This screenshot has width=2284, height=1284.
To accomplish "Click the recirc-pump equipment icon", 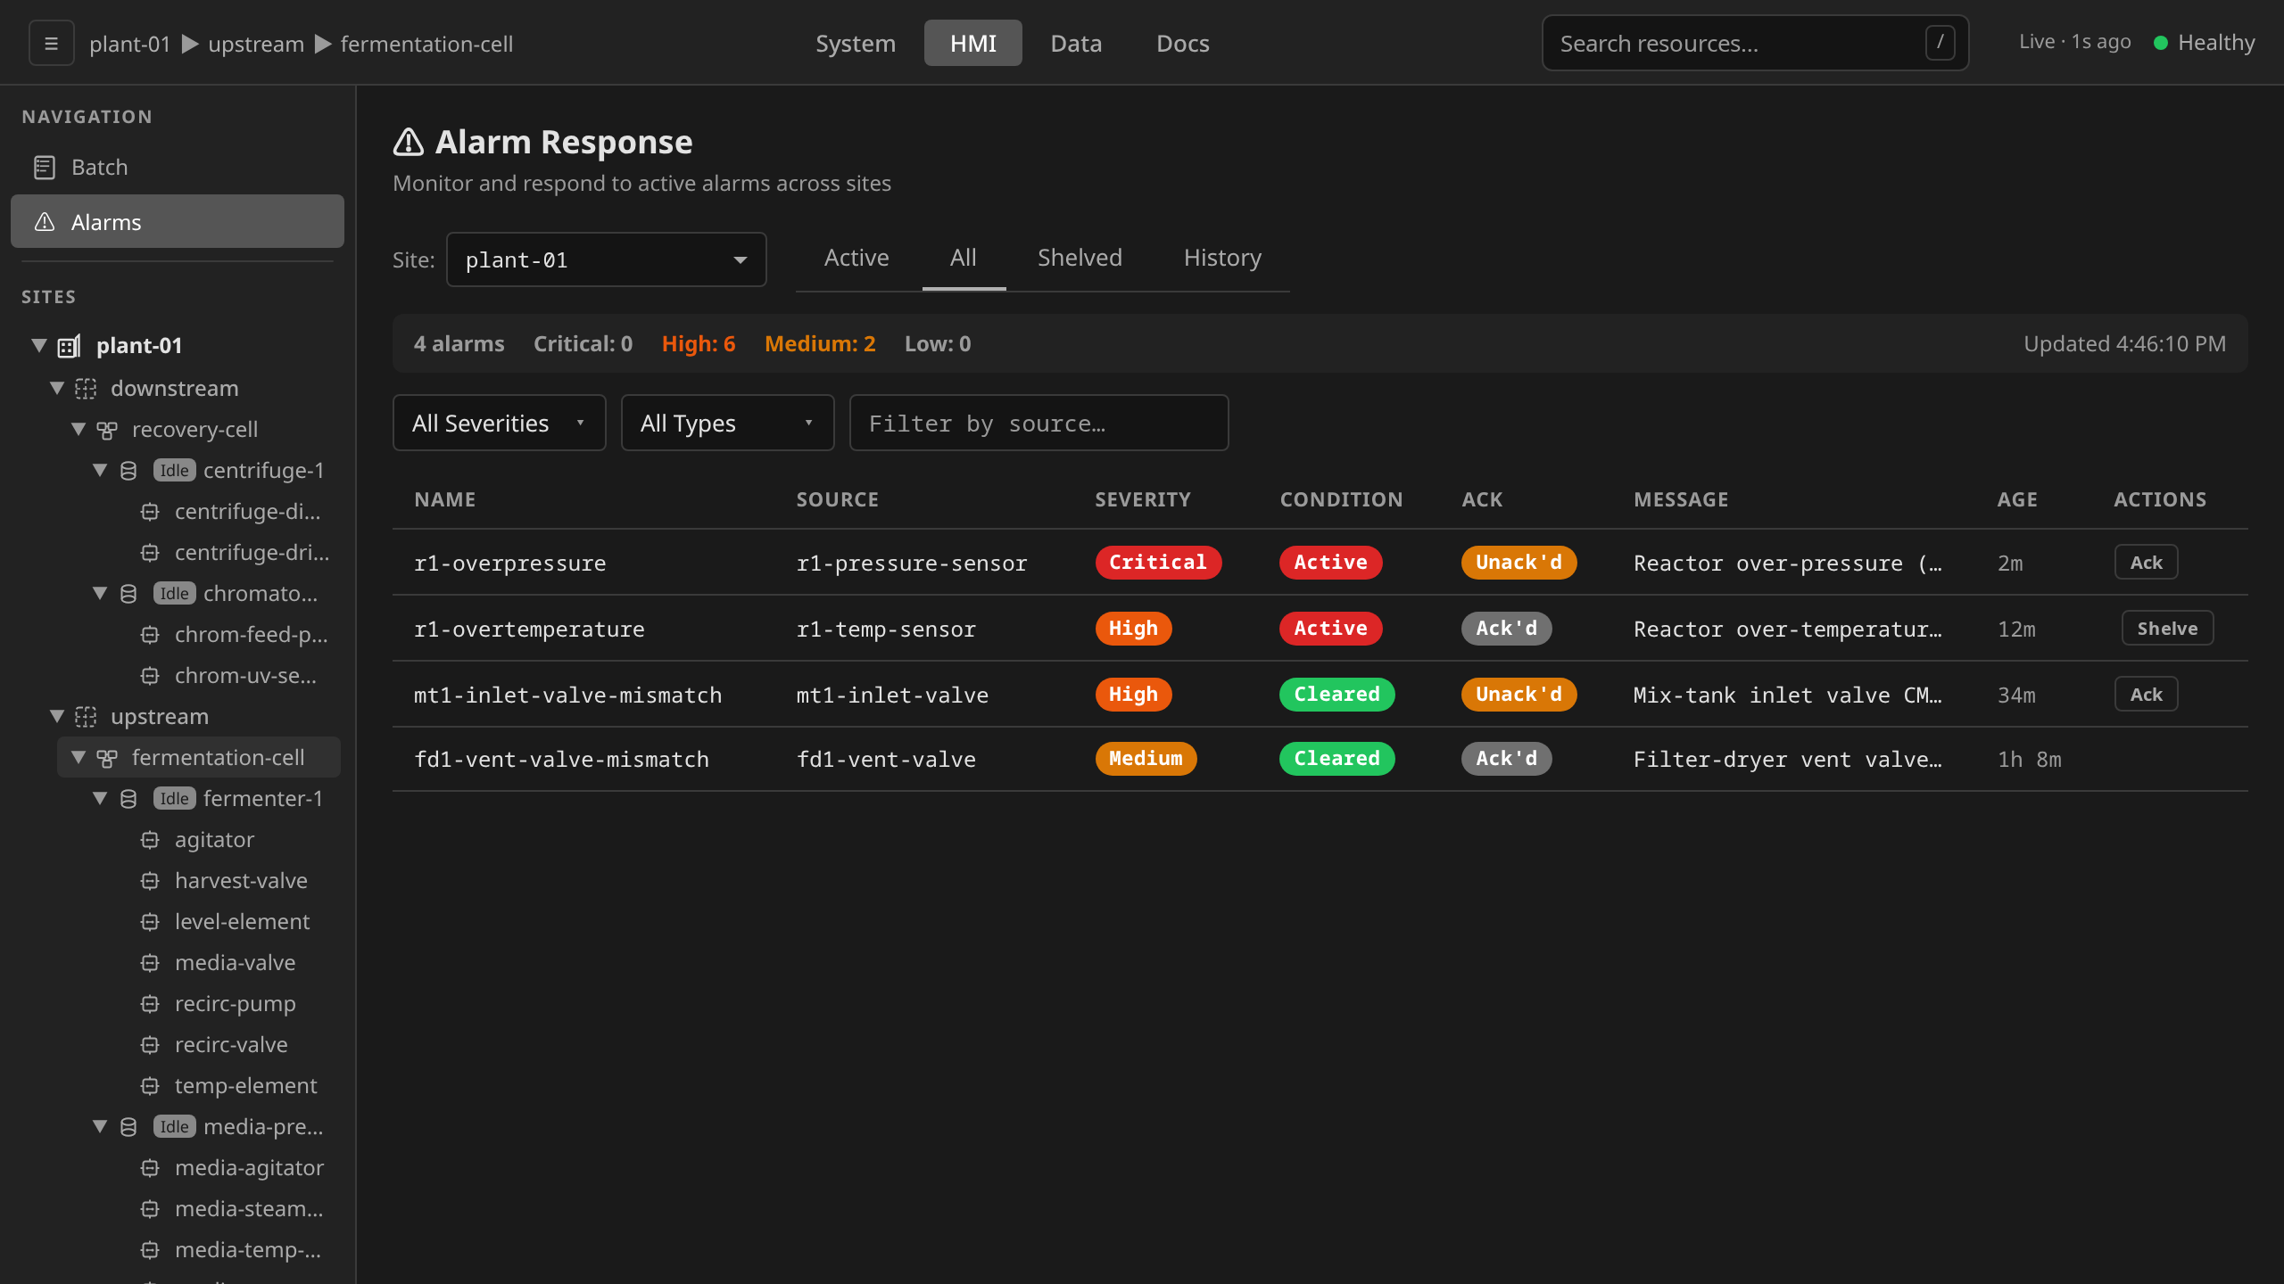I will point(150,1004).
